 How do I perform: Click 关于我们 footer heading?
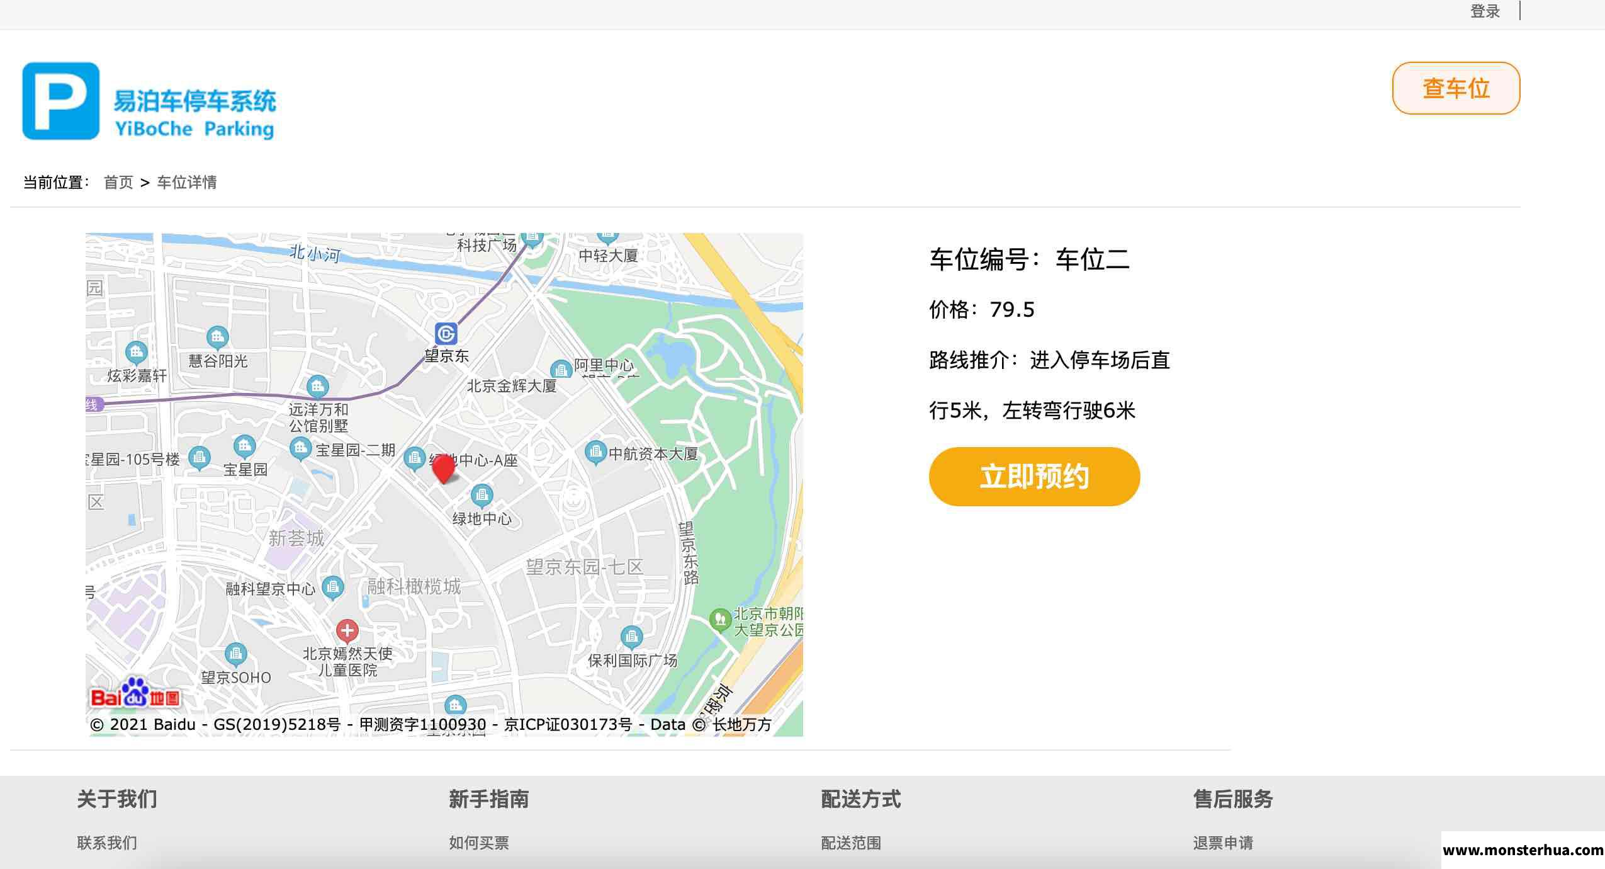pyautogui.click(x=117, y=798)
